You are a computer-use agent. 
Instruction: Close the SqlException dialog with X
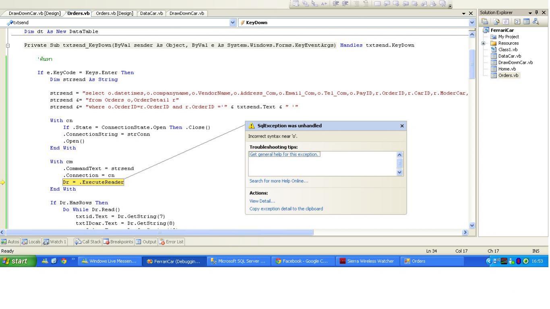[402, 126]
